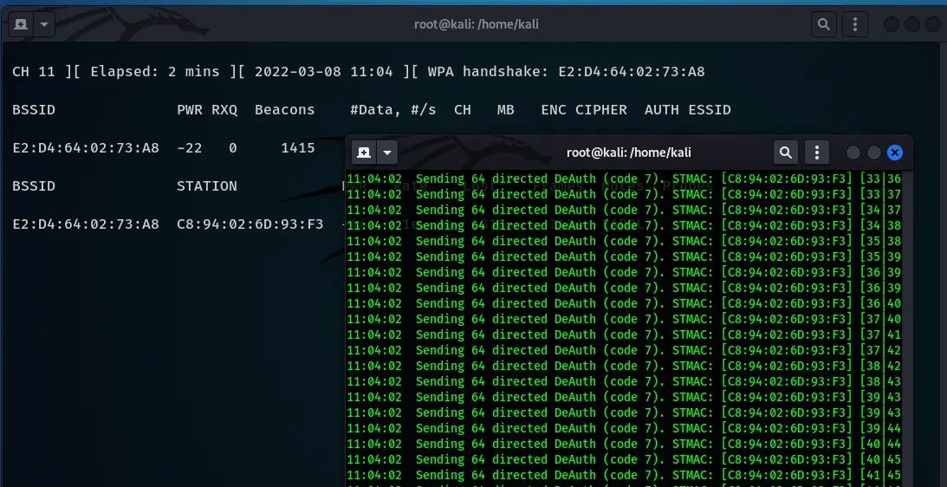Click the BSSID in the row with PWR -22

point(85,148)
